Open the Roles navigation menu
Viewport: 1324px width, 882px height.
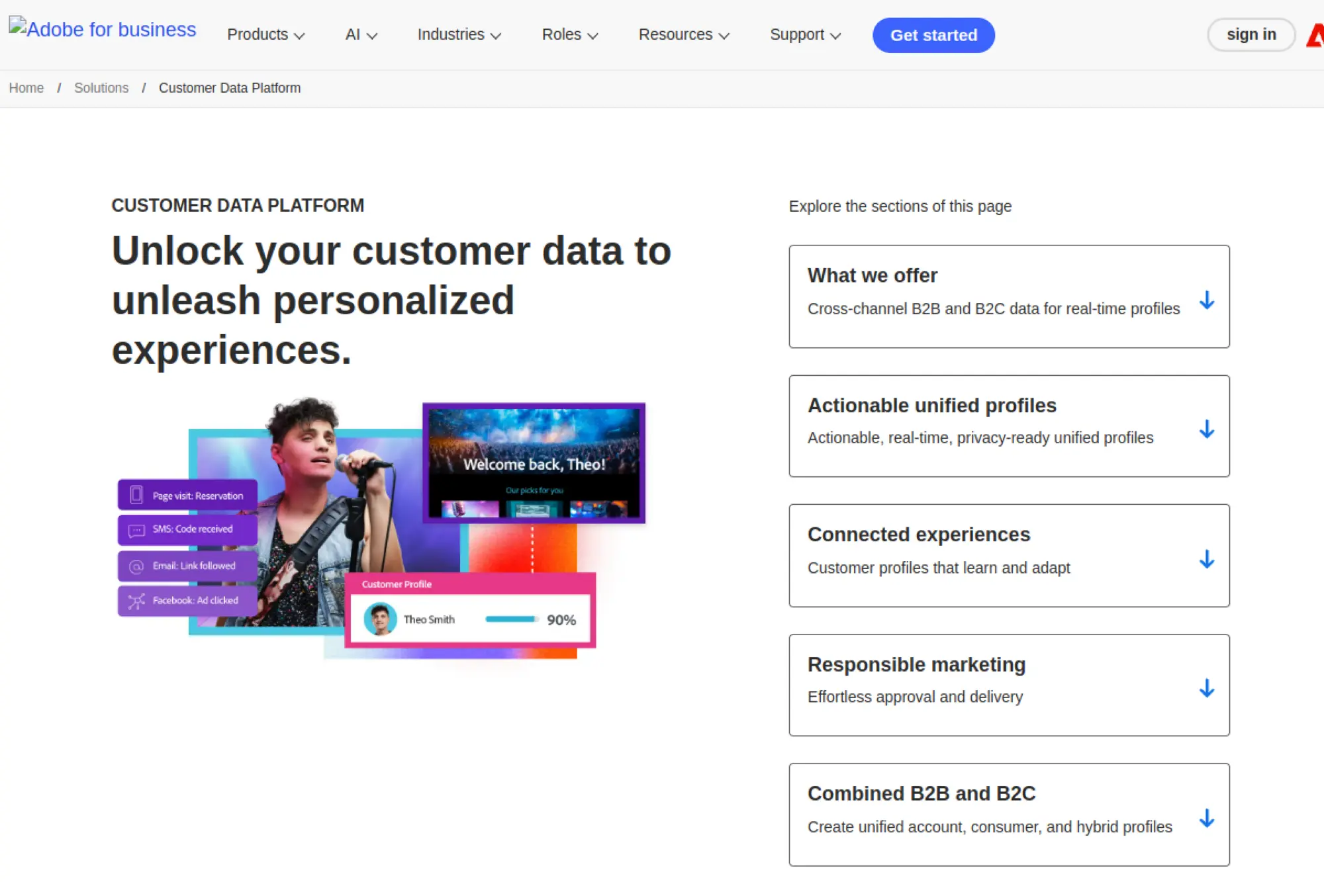569,34
